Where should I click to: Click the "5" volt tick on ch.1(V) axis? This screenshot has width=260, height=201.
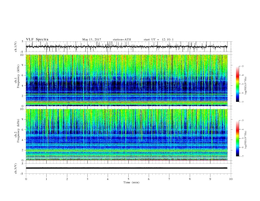click(23, 42)
